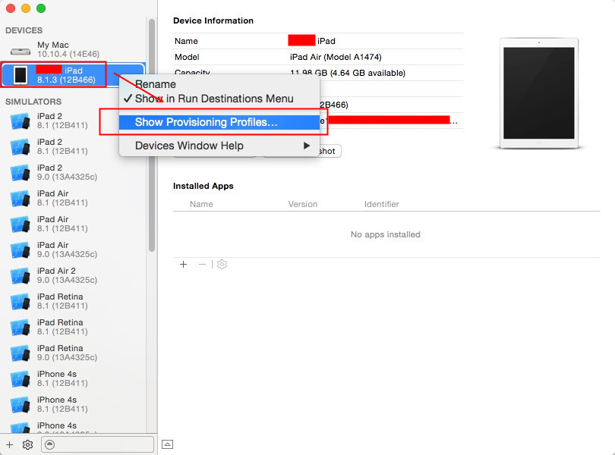Sort installed apps by the Version column

click(x=303, y=204)
